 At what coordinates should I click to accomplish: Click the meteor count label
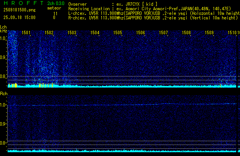click(54, 8)
